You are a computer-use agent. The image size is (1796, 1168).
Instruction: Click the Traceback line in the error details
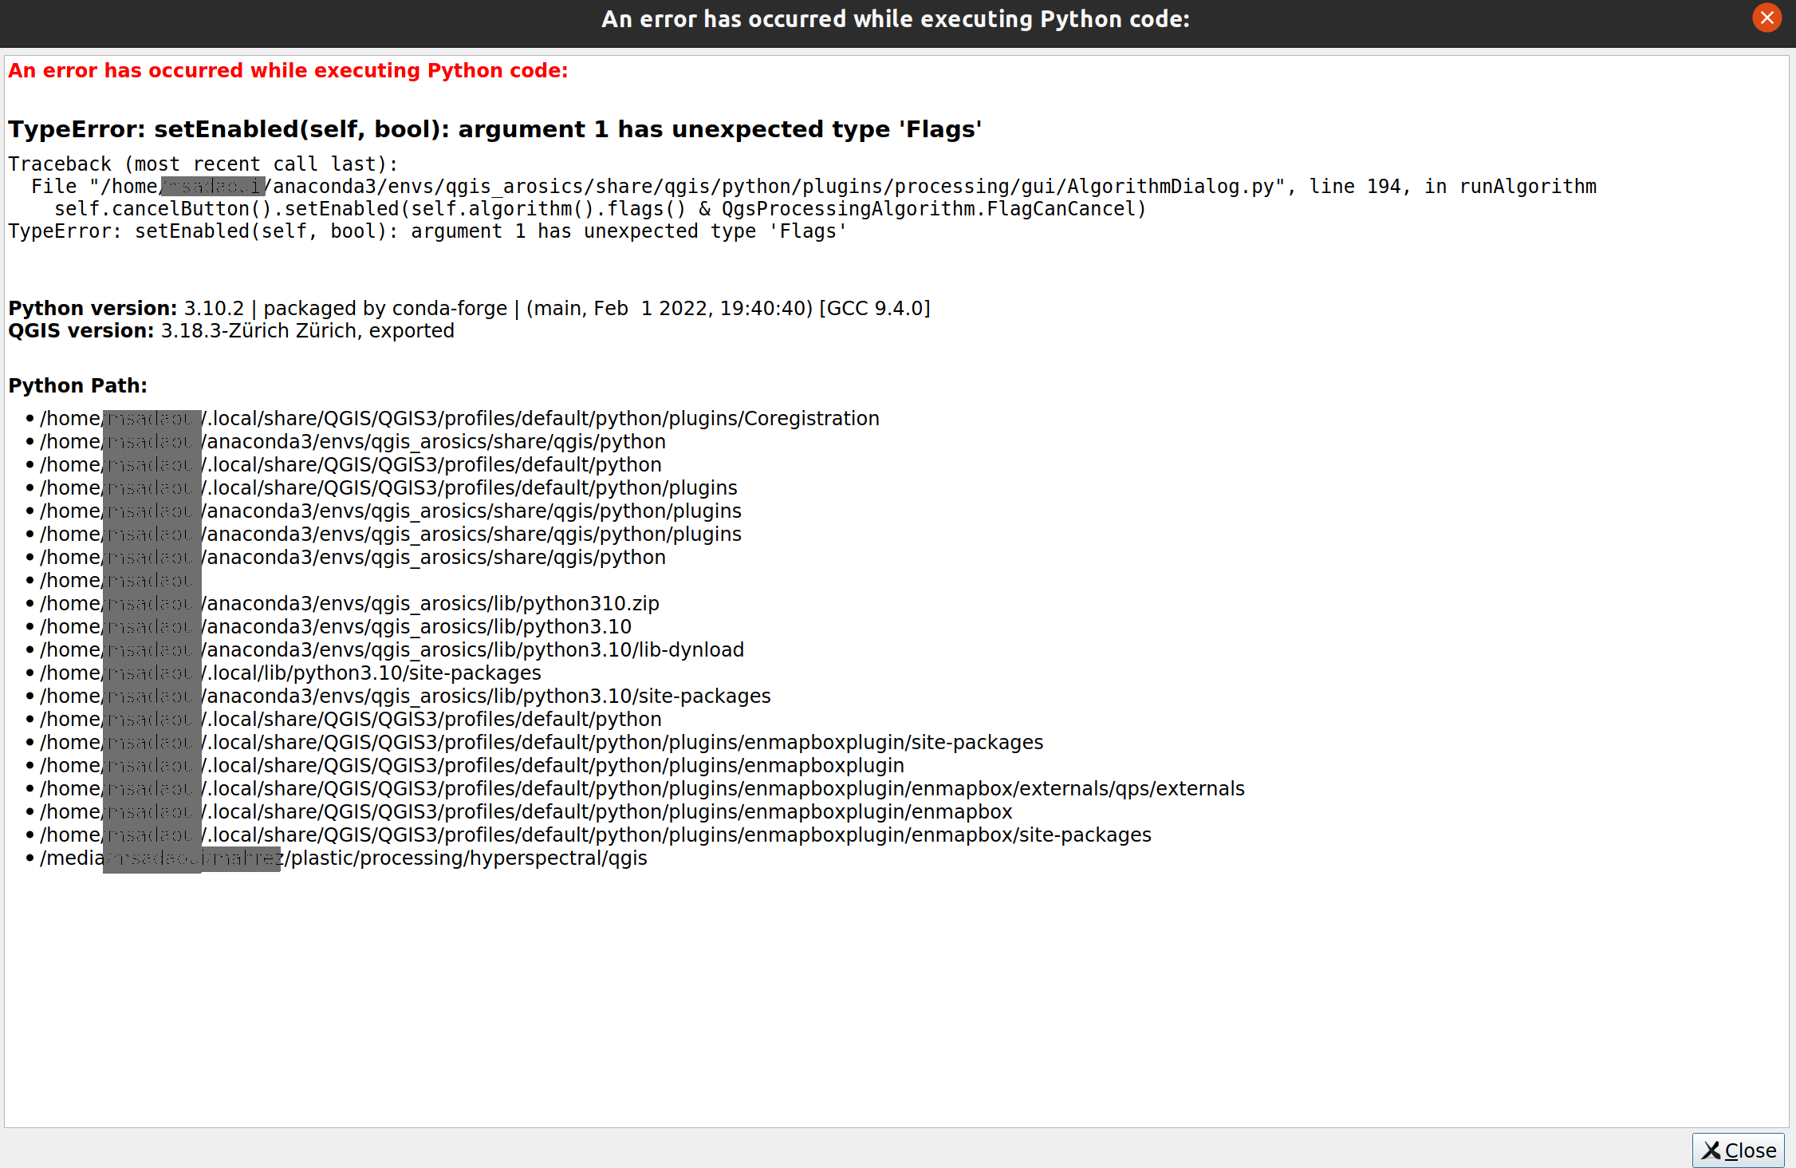pos(203,164)
